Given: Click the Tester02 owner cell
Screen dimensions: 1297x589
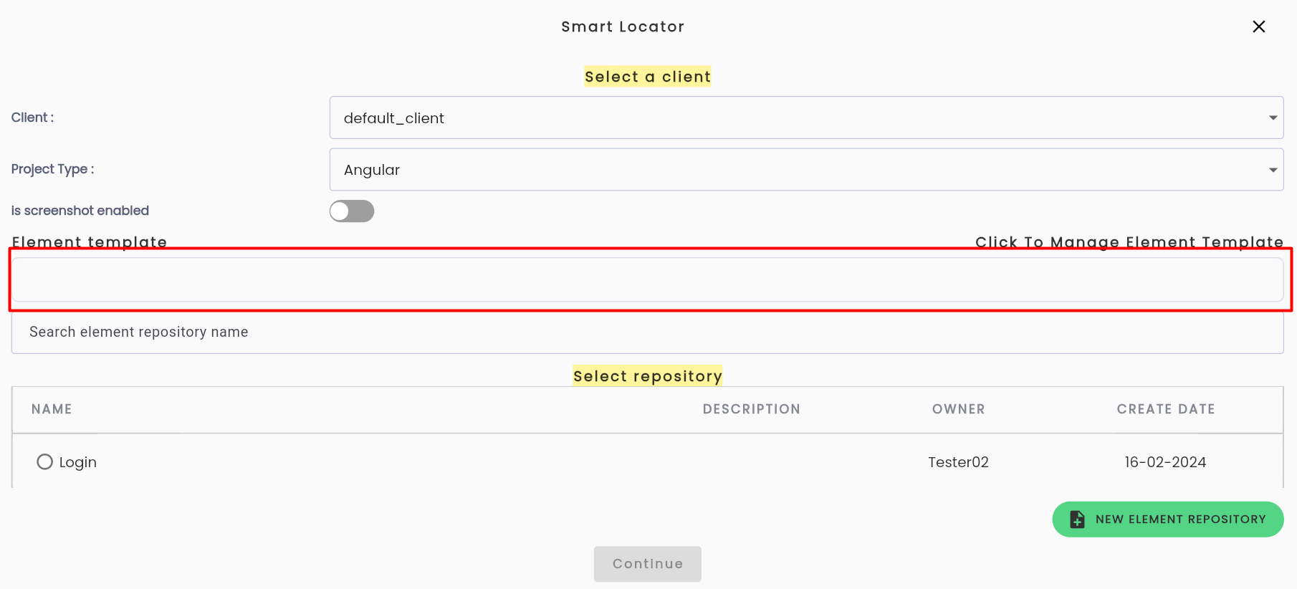Looking at the screenshot, I should pyautogui.click(x=958, y=462).
